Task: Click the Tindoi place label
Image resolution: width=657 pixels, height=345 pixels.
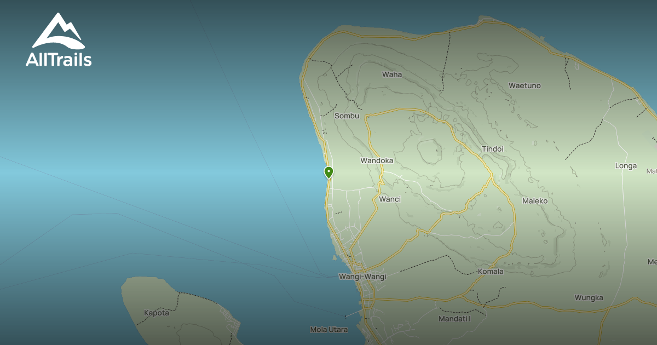Action: coord(492,149)
